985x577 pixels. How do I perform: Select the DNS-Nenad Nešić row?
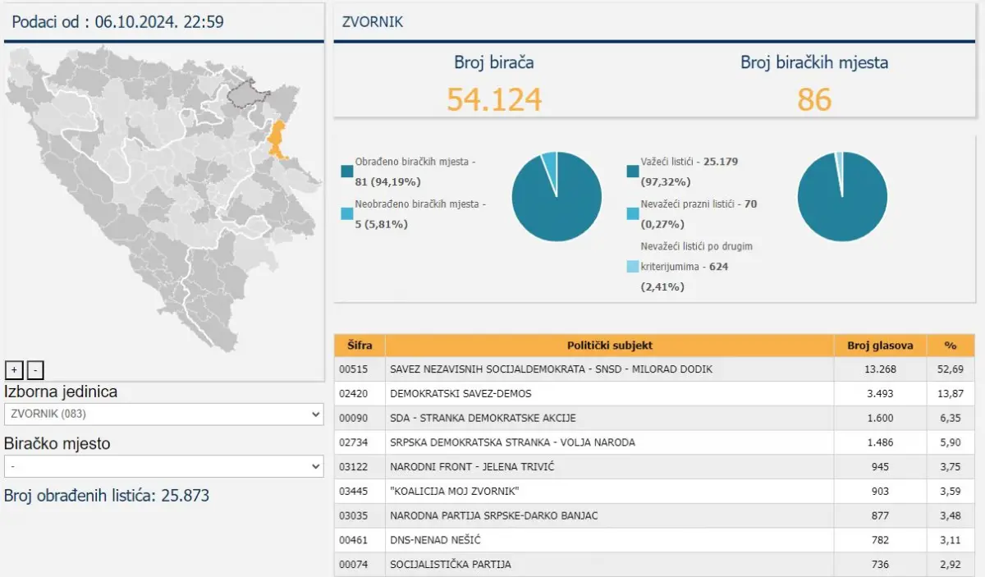point(654,540)
